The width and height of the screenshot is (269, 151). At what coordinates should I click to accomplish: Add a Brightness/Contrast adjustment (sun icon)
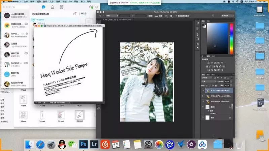pos(208,63)
